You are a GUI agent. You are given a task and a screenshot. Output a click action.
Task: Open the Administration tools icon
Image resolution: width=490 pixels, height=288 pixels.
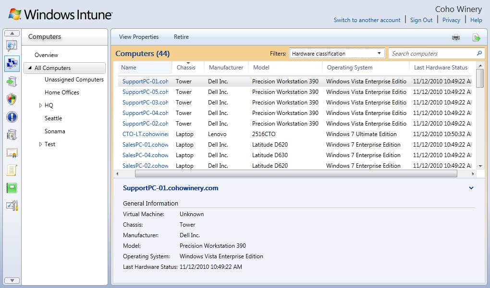click(12, 206)
